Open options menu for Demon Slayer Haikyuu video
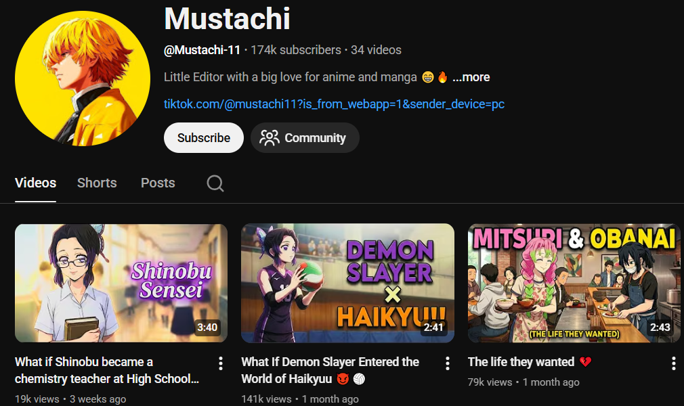 click(x=447, y=363)
